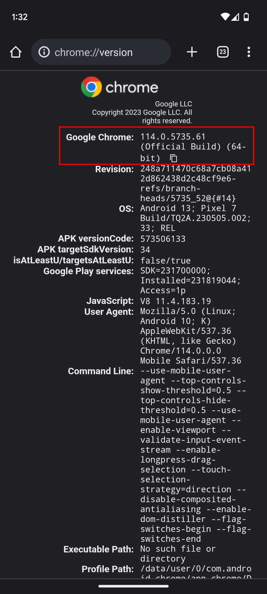Tap the battery icon in status bar
Viewport: 267px width, 594px height.
coord(246,17)
